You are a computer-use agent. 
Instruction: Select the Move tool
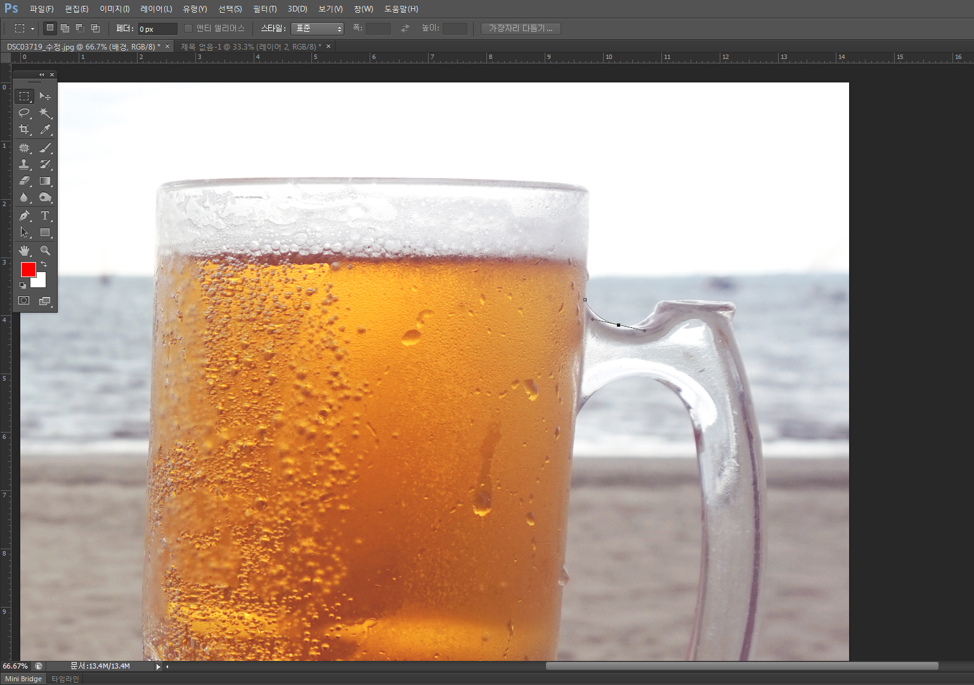(45, 96)
